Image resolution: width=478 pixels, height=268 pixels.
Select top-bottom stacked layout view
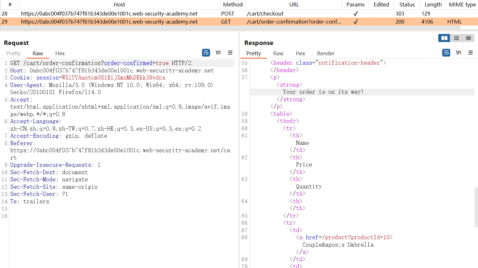pos(456,38)
